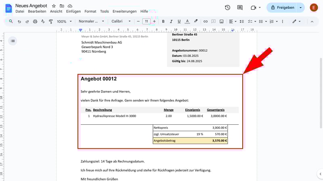Viewport: 323px width, 181px height.
Task: Open the text color picker
Action: point(187,21)
